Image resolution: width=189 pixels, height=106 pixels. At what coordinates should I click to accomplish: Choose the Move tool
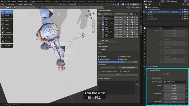point(7,20)
